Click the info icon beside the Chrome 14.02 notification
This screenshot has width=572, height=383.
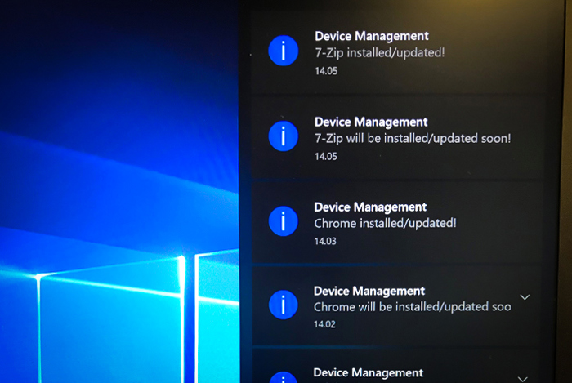tap(283, 305)
